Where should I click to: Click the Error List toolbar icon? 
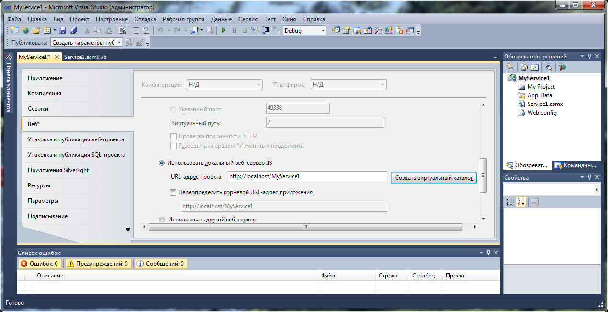[399, 30]
